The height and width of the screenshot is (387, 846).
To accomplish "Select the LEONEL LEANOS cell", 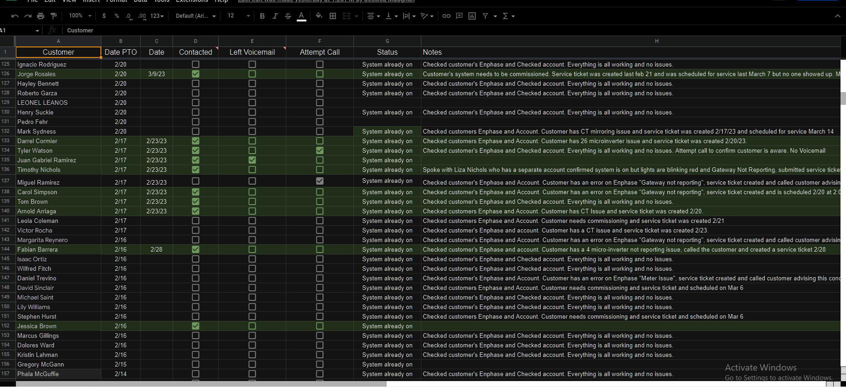I will pos(58,103).
